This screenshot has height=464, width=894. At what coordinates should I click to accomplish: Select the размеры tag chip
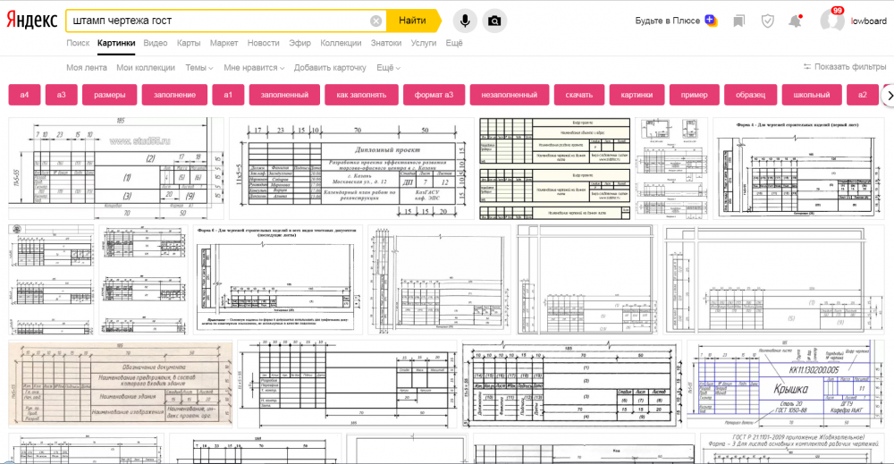click(109, 95)
